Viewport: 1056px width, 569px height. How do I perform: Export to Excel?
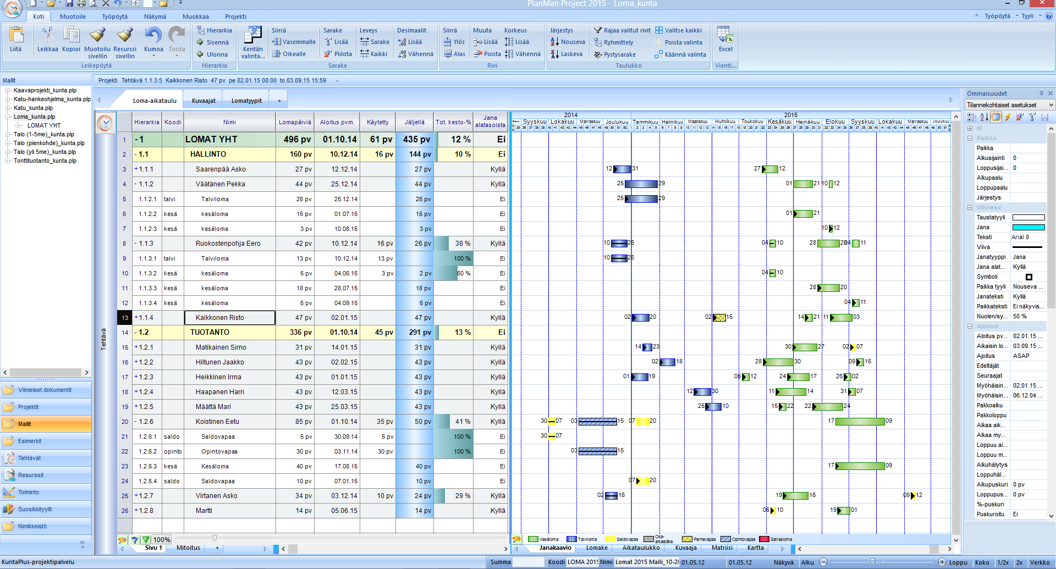tap(725, 40)
